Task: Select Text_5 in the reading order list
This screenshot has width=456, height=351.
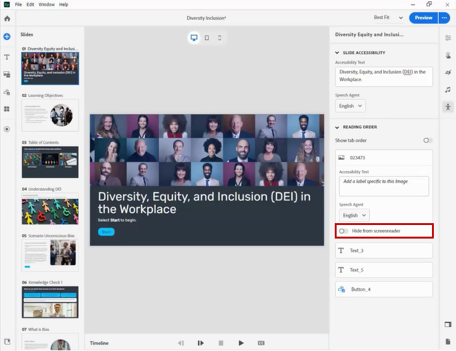Action: (x=384, y=270)
